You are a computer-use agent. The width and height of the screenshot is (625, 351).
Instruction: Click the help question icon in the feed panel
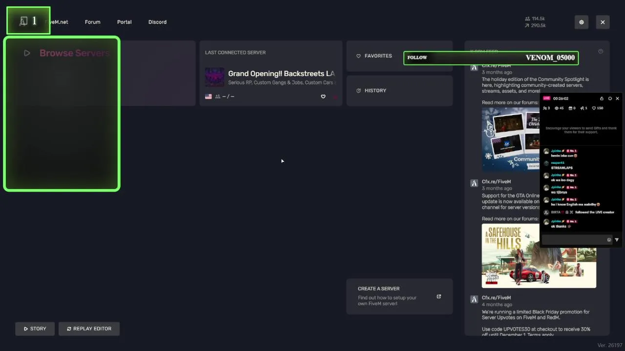coord(601,51)
